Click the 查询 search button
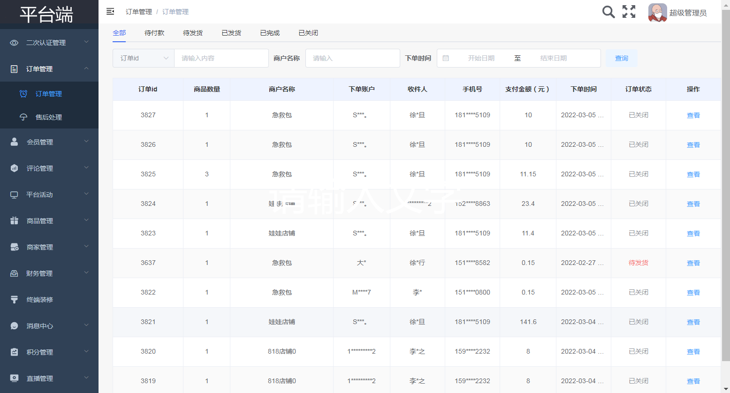Image resolution: width=730 pixels, height=393 pixels. [622, 58]
